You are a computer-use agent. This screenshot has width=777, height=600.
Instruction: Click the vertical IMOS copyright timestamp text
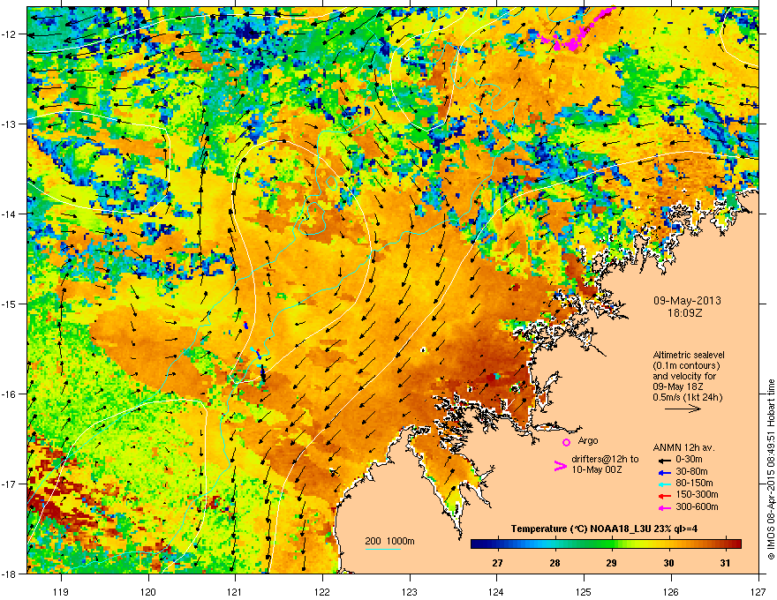(x=771, y=469)
